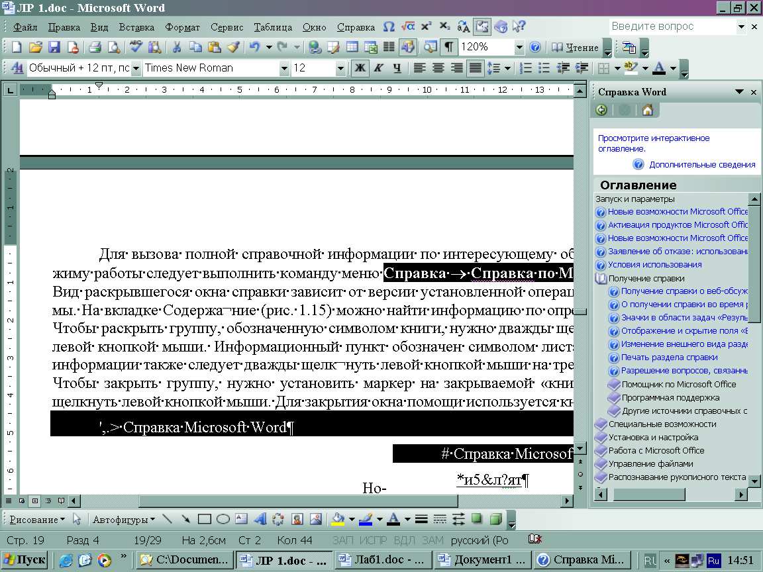This screenshot has width=763, height=572.
Task: Open a file with the folder icon
Action: (35, 47)
